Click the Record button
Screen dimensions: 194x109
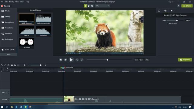(x=6, y=6)
